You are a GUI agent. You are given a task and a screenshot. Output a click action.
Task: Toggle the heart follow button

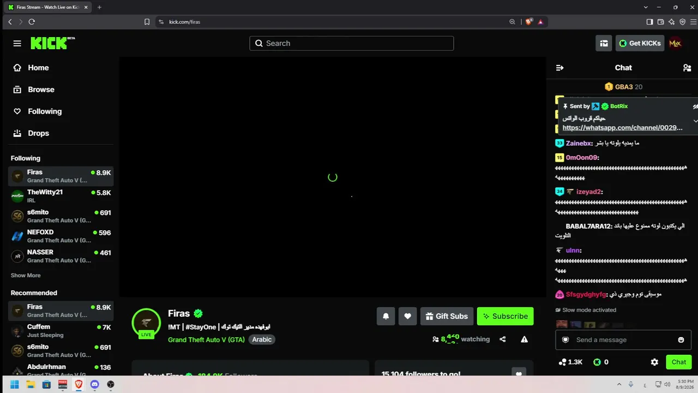(x=407, y=316)
